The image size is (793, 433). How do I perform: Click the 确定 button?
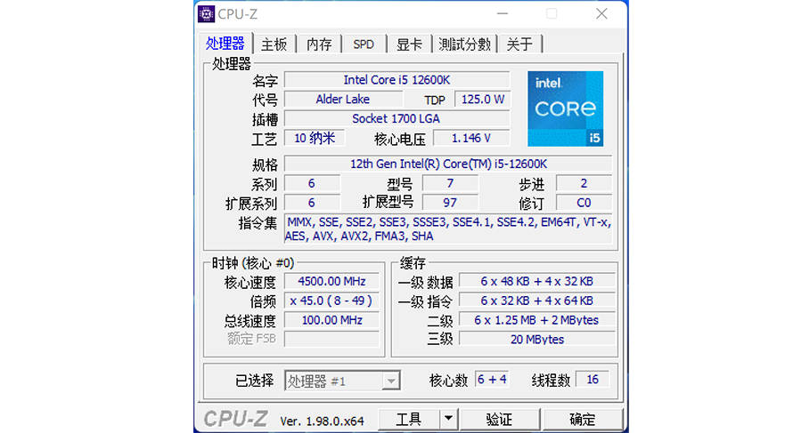pos(582,419)
